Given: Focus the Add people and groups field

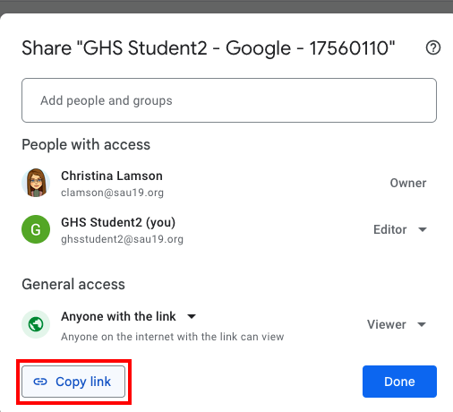Looking at the screenshot, I should pos(229,100).
